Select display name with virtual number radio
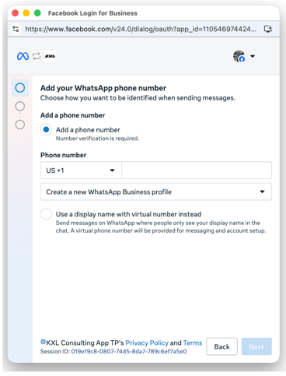Image resolution: width=286 pixels, height=376 pixels. (x=46, y=214)
